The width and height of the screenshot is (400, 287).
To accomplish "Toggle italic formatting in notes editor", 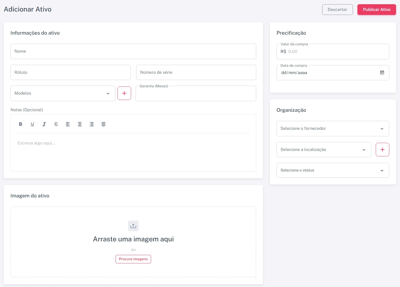I will pyautogui.click(x=44, y=124).
